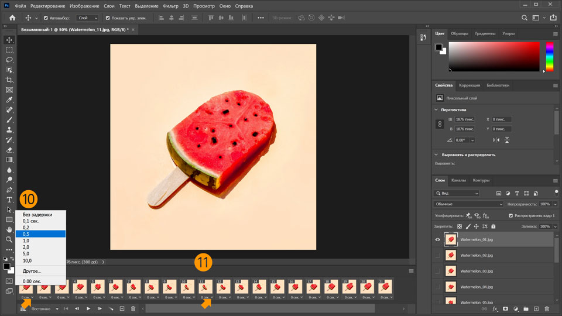Image resolution: width=562 pixels, height=316 pixels.
Task: Click the lock-all padlock icon in Layers
Action: click(493, 226)
